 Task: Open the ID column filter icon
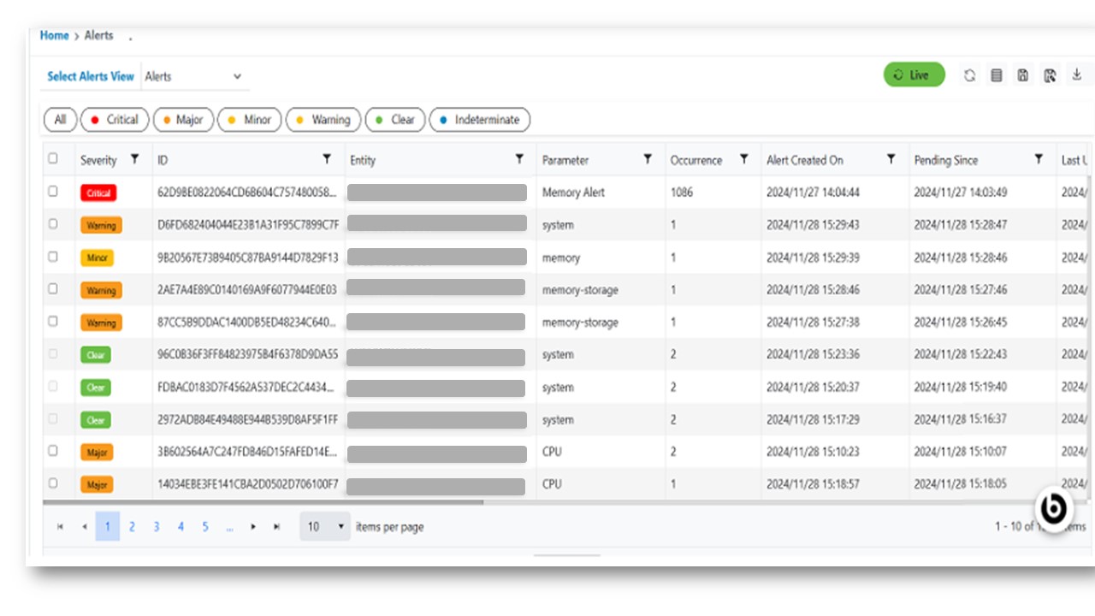(327, 159)
